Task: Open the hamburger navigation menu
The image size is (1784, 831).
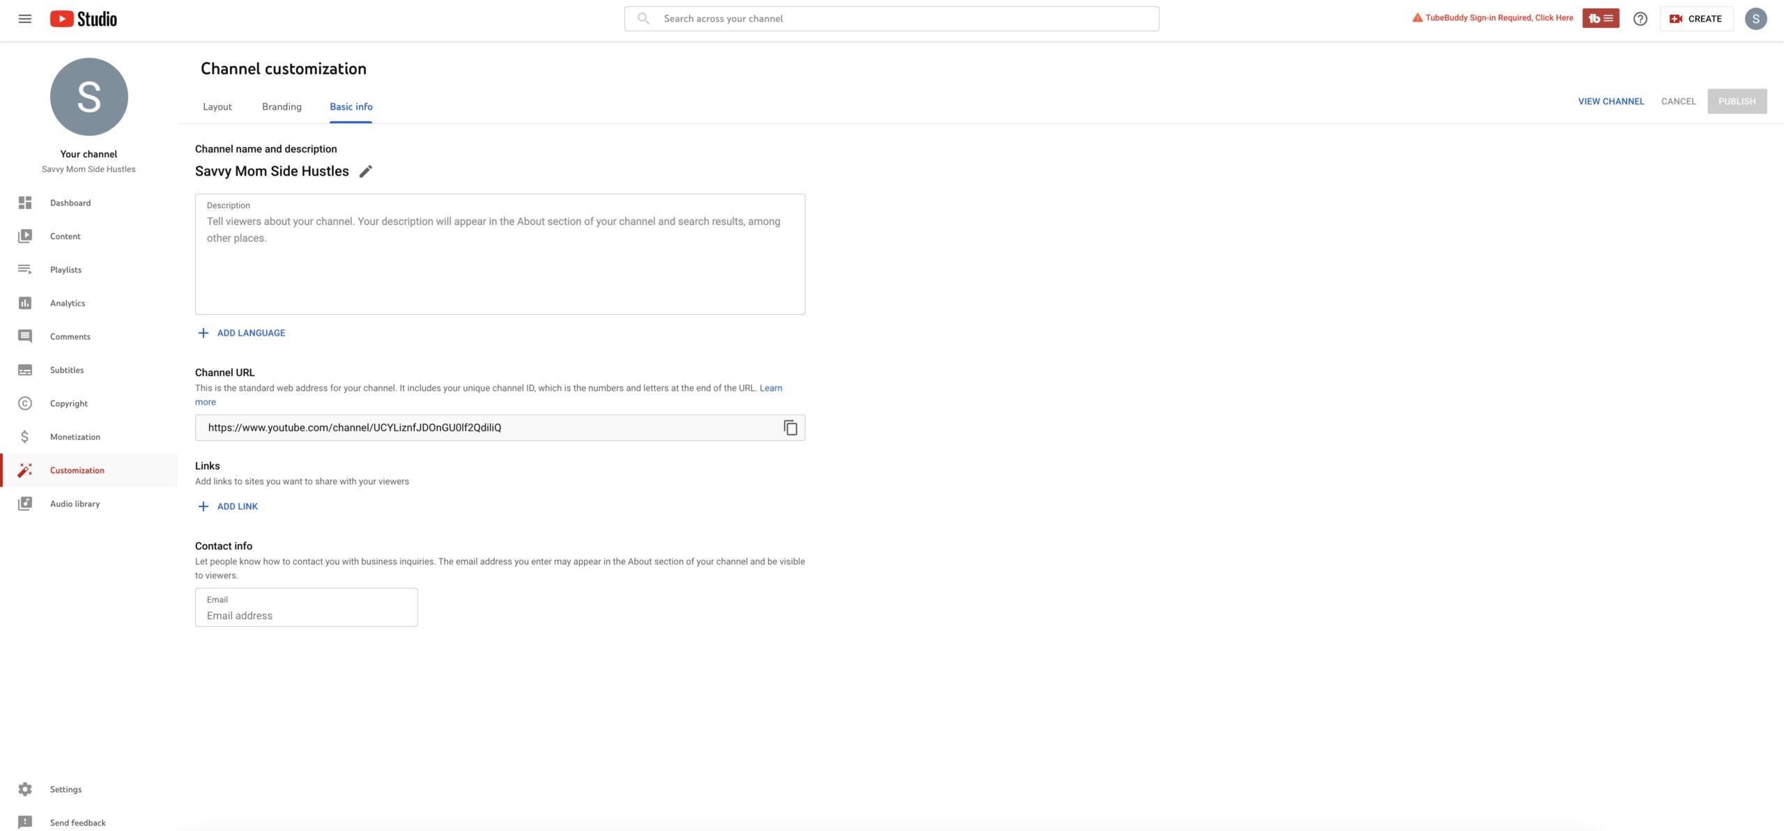Action: (x=25, y=19)
